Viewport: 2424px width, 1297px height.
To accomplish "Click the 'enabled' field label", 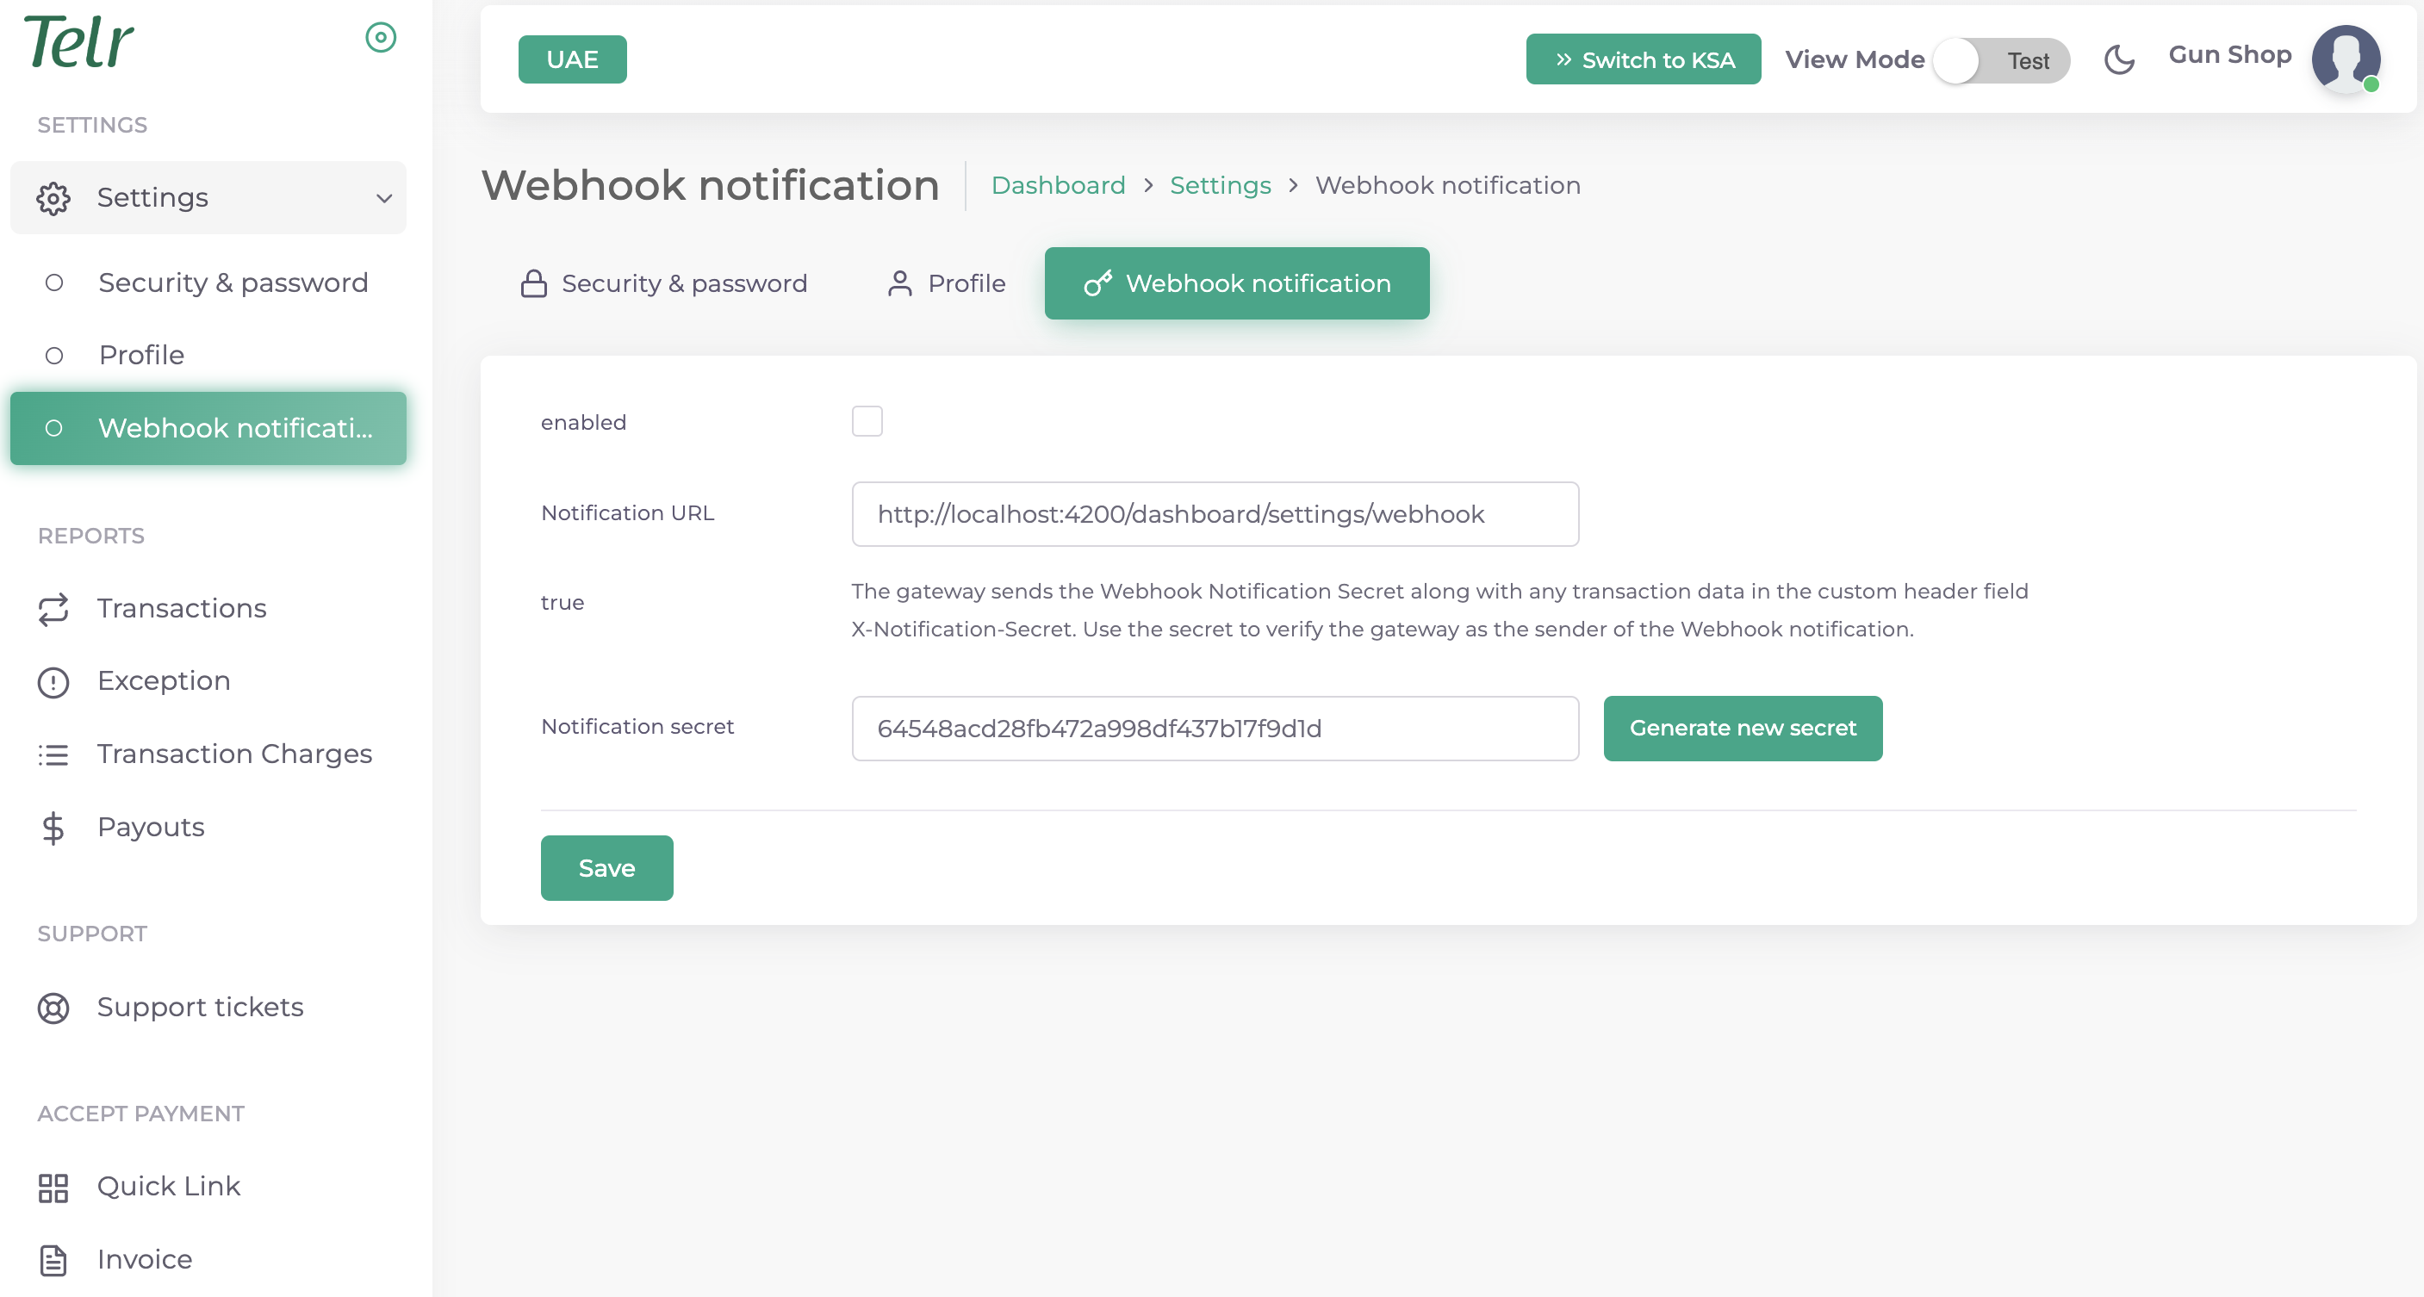I will point(583,422).
